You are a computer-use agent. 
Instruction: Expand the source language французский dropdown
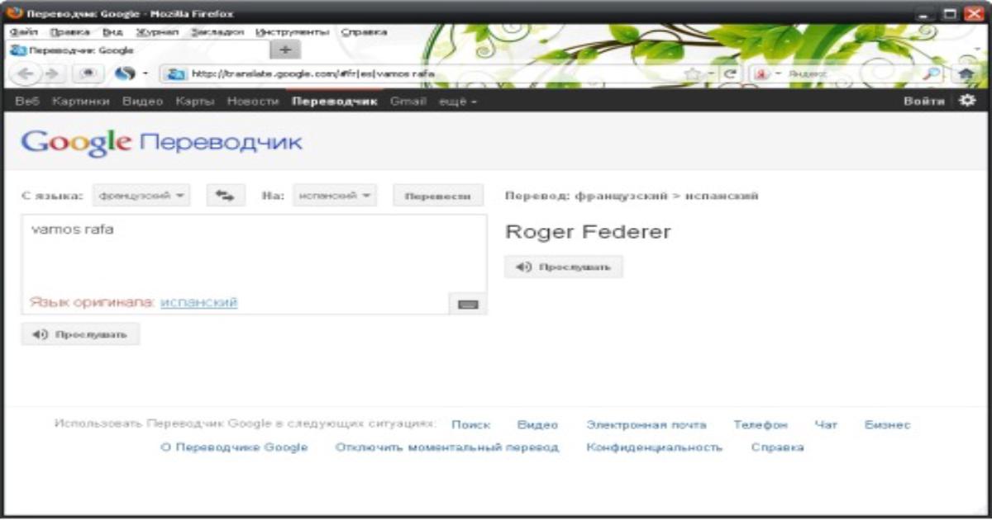pyautogui.click(x=141, y=196)
